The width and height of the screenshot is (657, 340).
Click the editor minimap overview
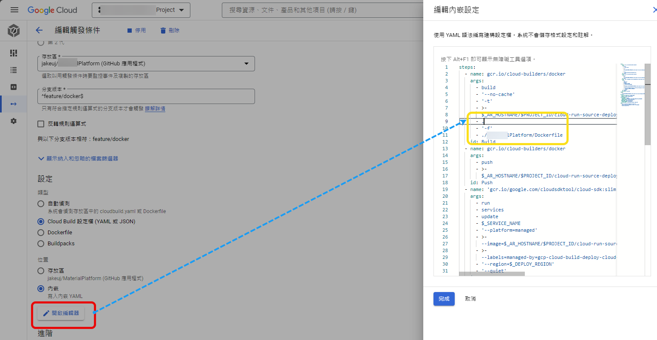[631, 85]
